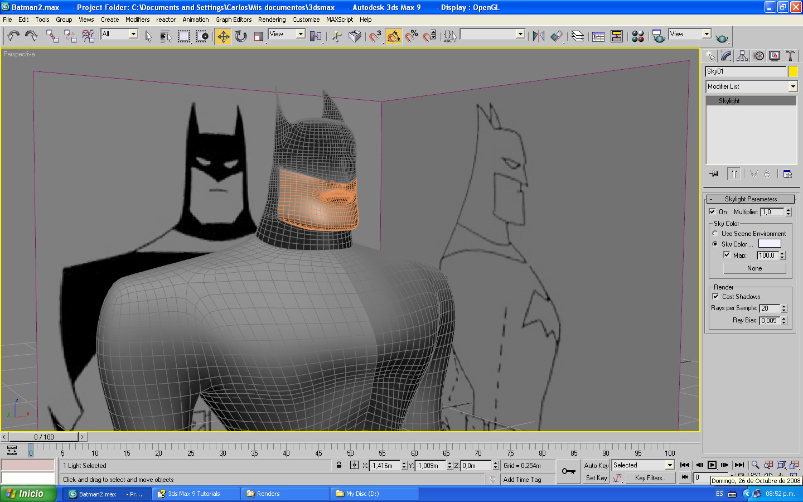Image resolution: width=803 pixels, height=502 pixels.
Task: Open the key filter Selected dropdown
Action: tap(670, 465)
